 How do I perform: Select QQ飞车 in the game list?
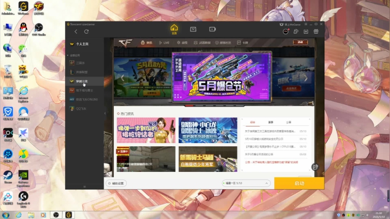[84, 108]
